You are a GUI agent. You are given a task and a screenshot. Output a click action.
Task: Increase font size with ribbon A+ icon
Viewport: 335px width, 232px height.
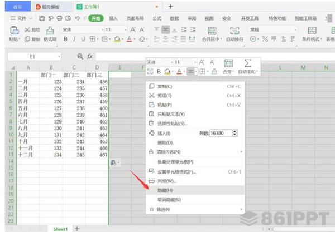133,30
